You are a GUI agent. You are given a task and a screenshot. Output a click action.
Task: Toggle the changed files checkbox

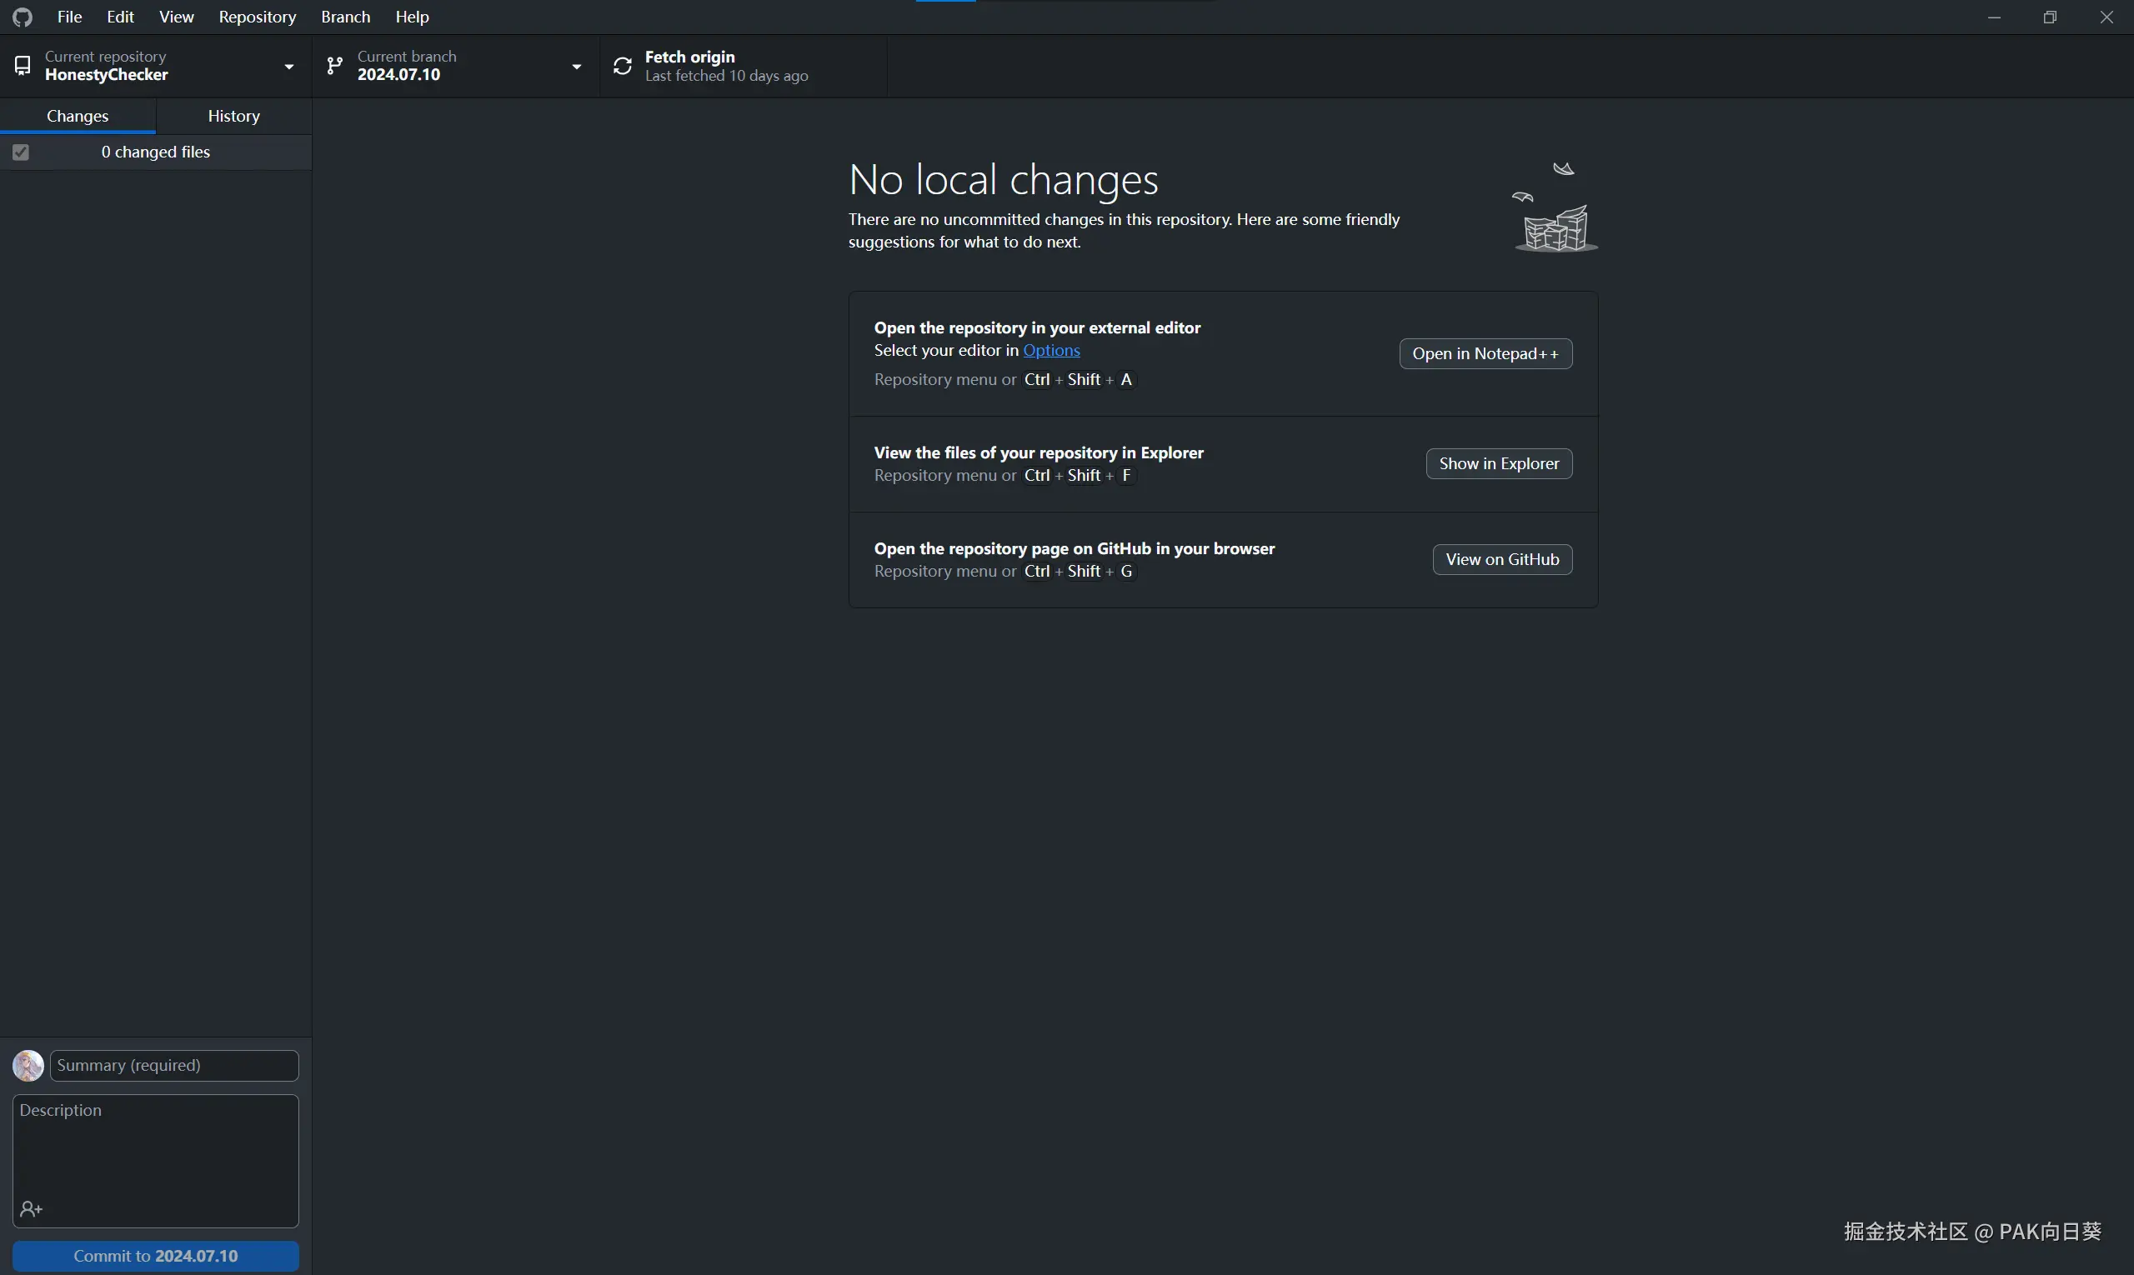(x=21, y=152)
